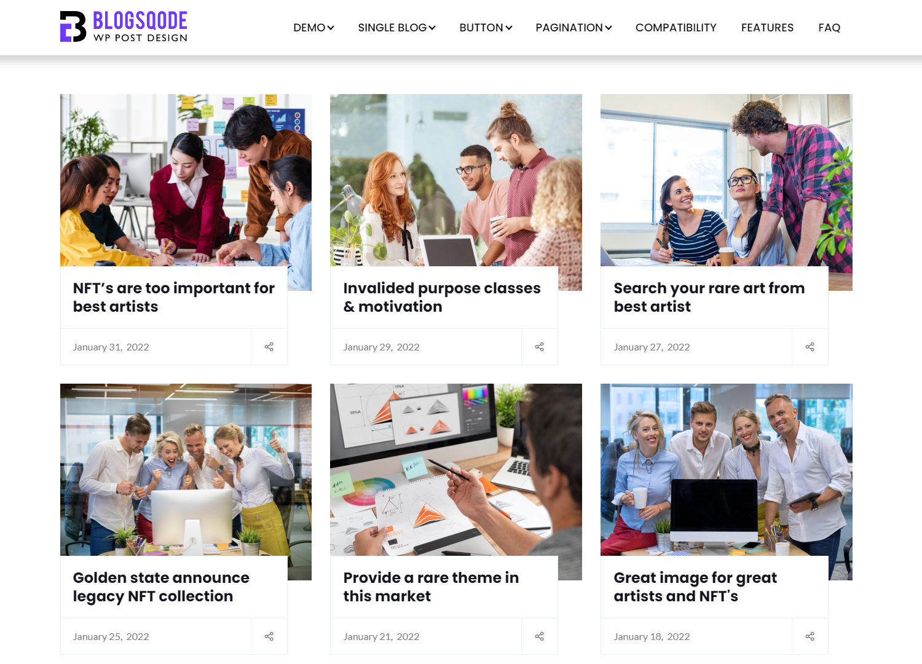Click share icon on January 31 post
The width and height of the screenshot is (922, 664).
[x=269, y=347]
